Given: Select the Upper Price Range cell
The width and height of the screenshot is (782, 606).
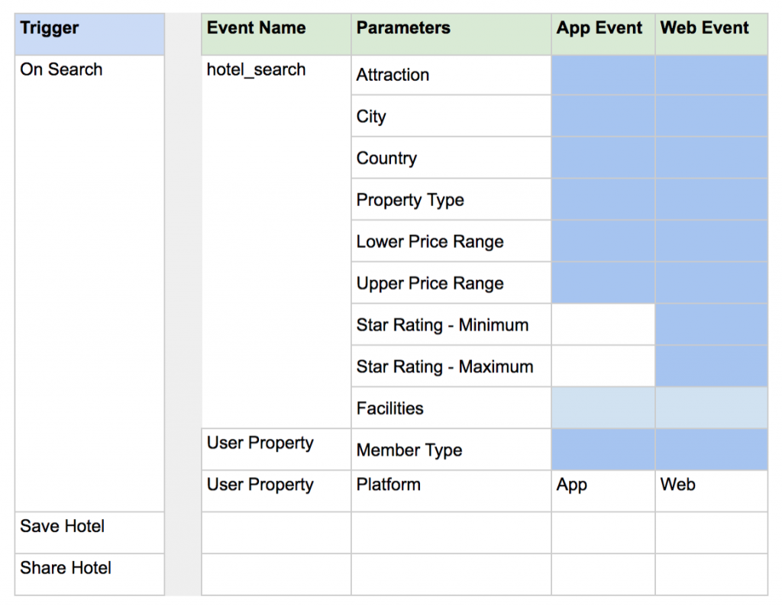Looking at the screenshot, I should click(x=451, y=283).
